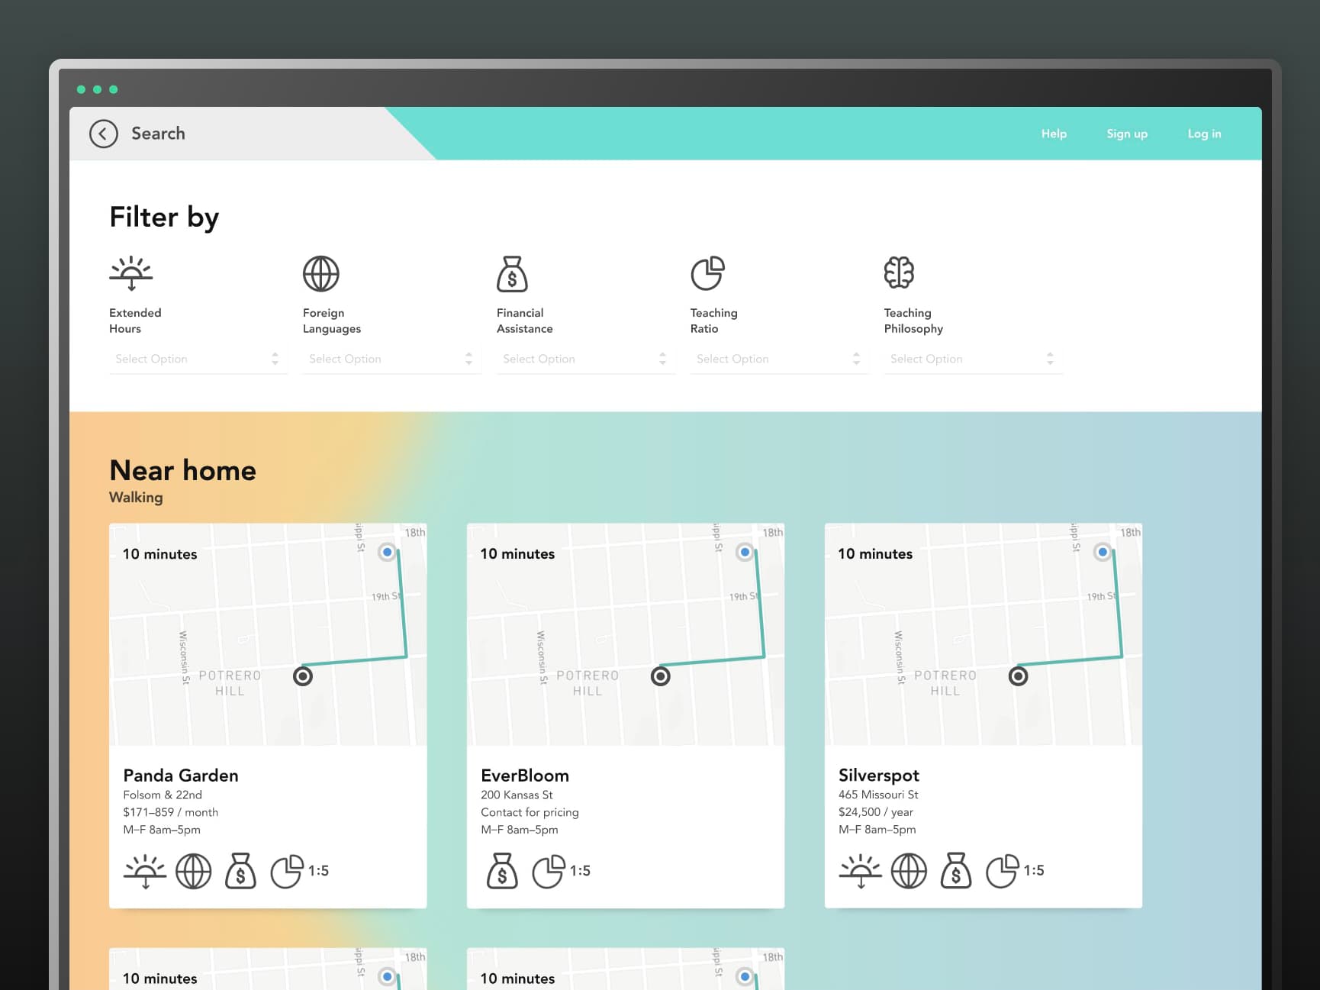Viewport: 1320px width, 990px height.
Task: Click Sign up in the header
Action: [x=1127, y=134]
